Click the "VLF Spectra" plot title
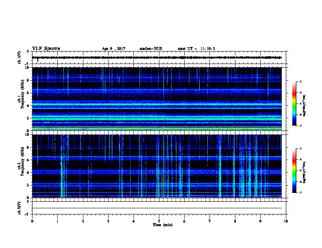 [46, 49]
